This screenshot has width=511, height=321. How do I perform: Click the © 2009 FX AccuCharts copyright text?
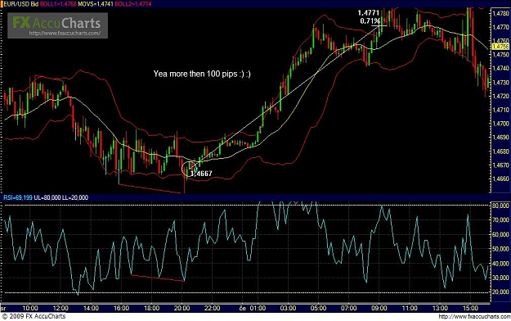click(34, 316)
